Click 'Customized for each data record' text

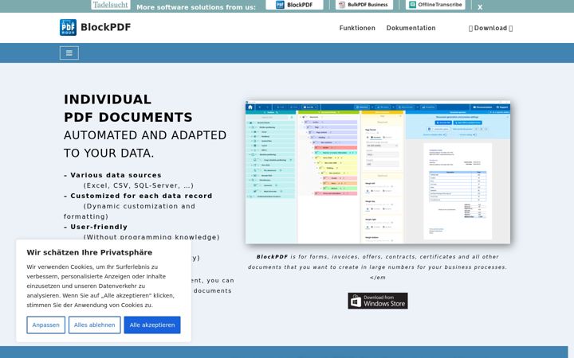(x=141, y=196)
